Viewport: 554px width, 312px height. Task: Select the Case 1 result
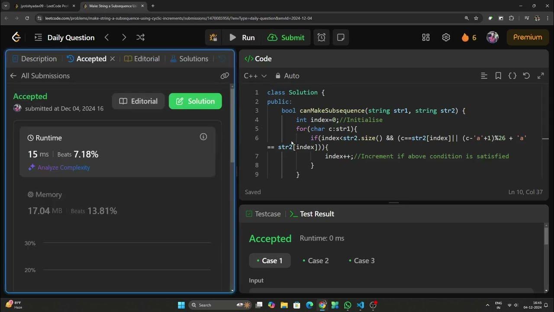270,260
